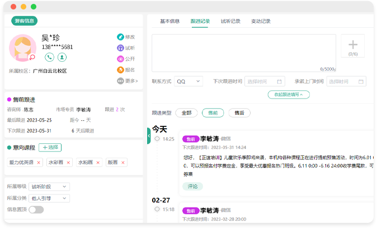This screenshot has width=377, height=229.
Task: Select the 售后 follow-up type filter
Action: [239, 113]
